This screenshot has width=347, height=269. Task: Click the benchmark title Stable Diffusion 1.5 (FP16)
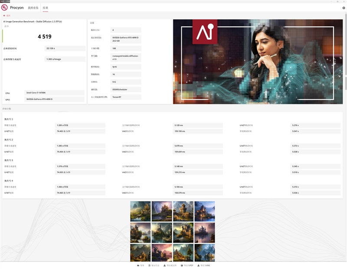point(33,22)
